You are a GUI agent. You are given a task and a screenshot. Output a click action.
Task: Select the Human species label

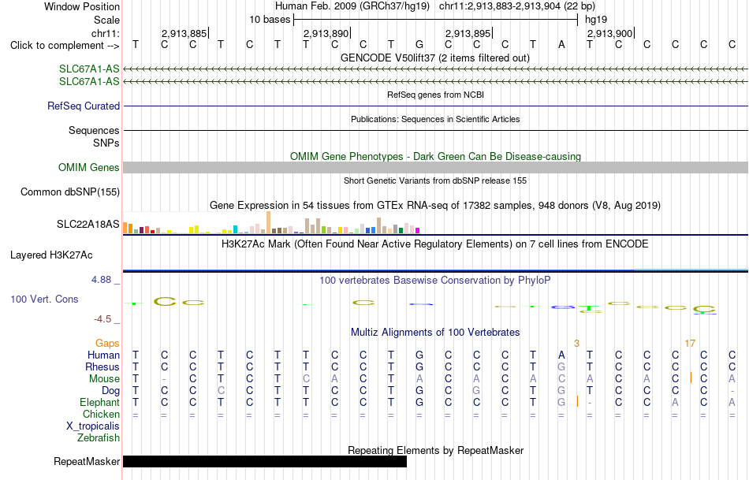(x=103, y=355)
